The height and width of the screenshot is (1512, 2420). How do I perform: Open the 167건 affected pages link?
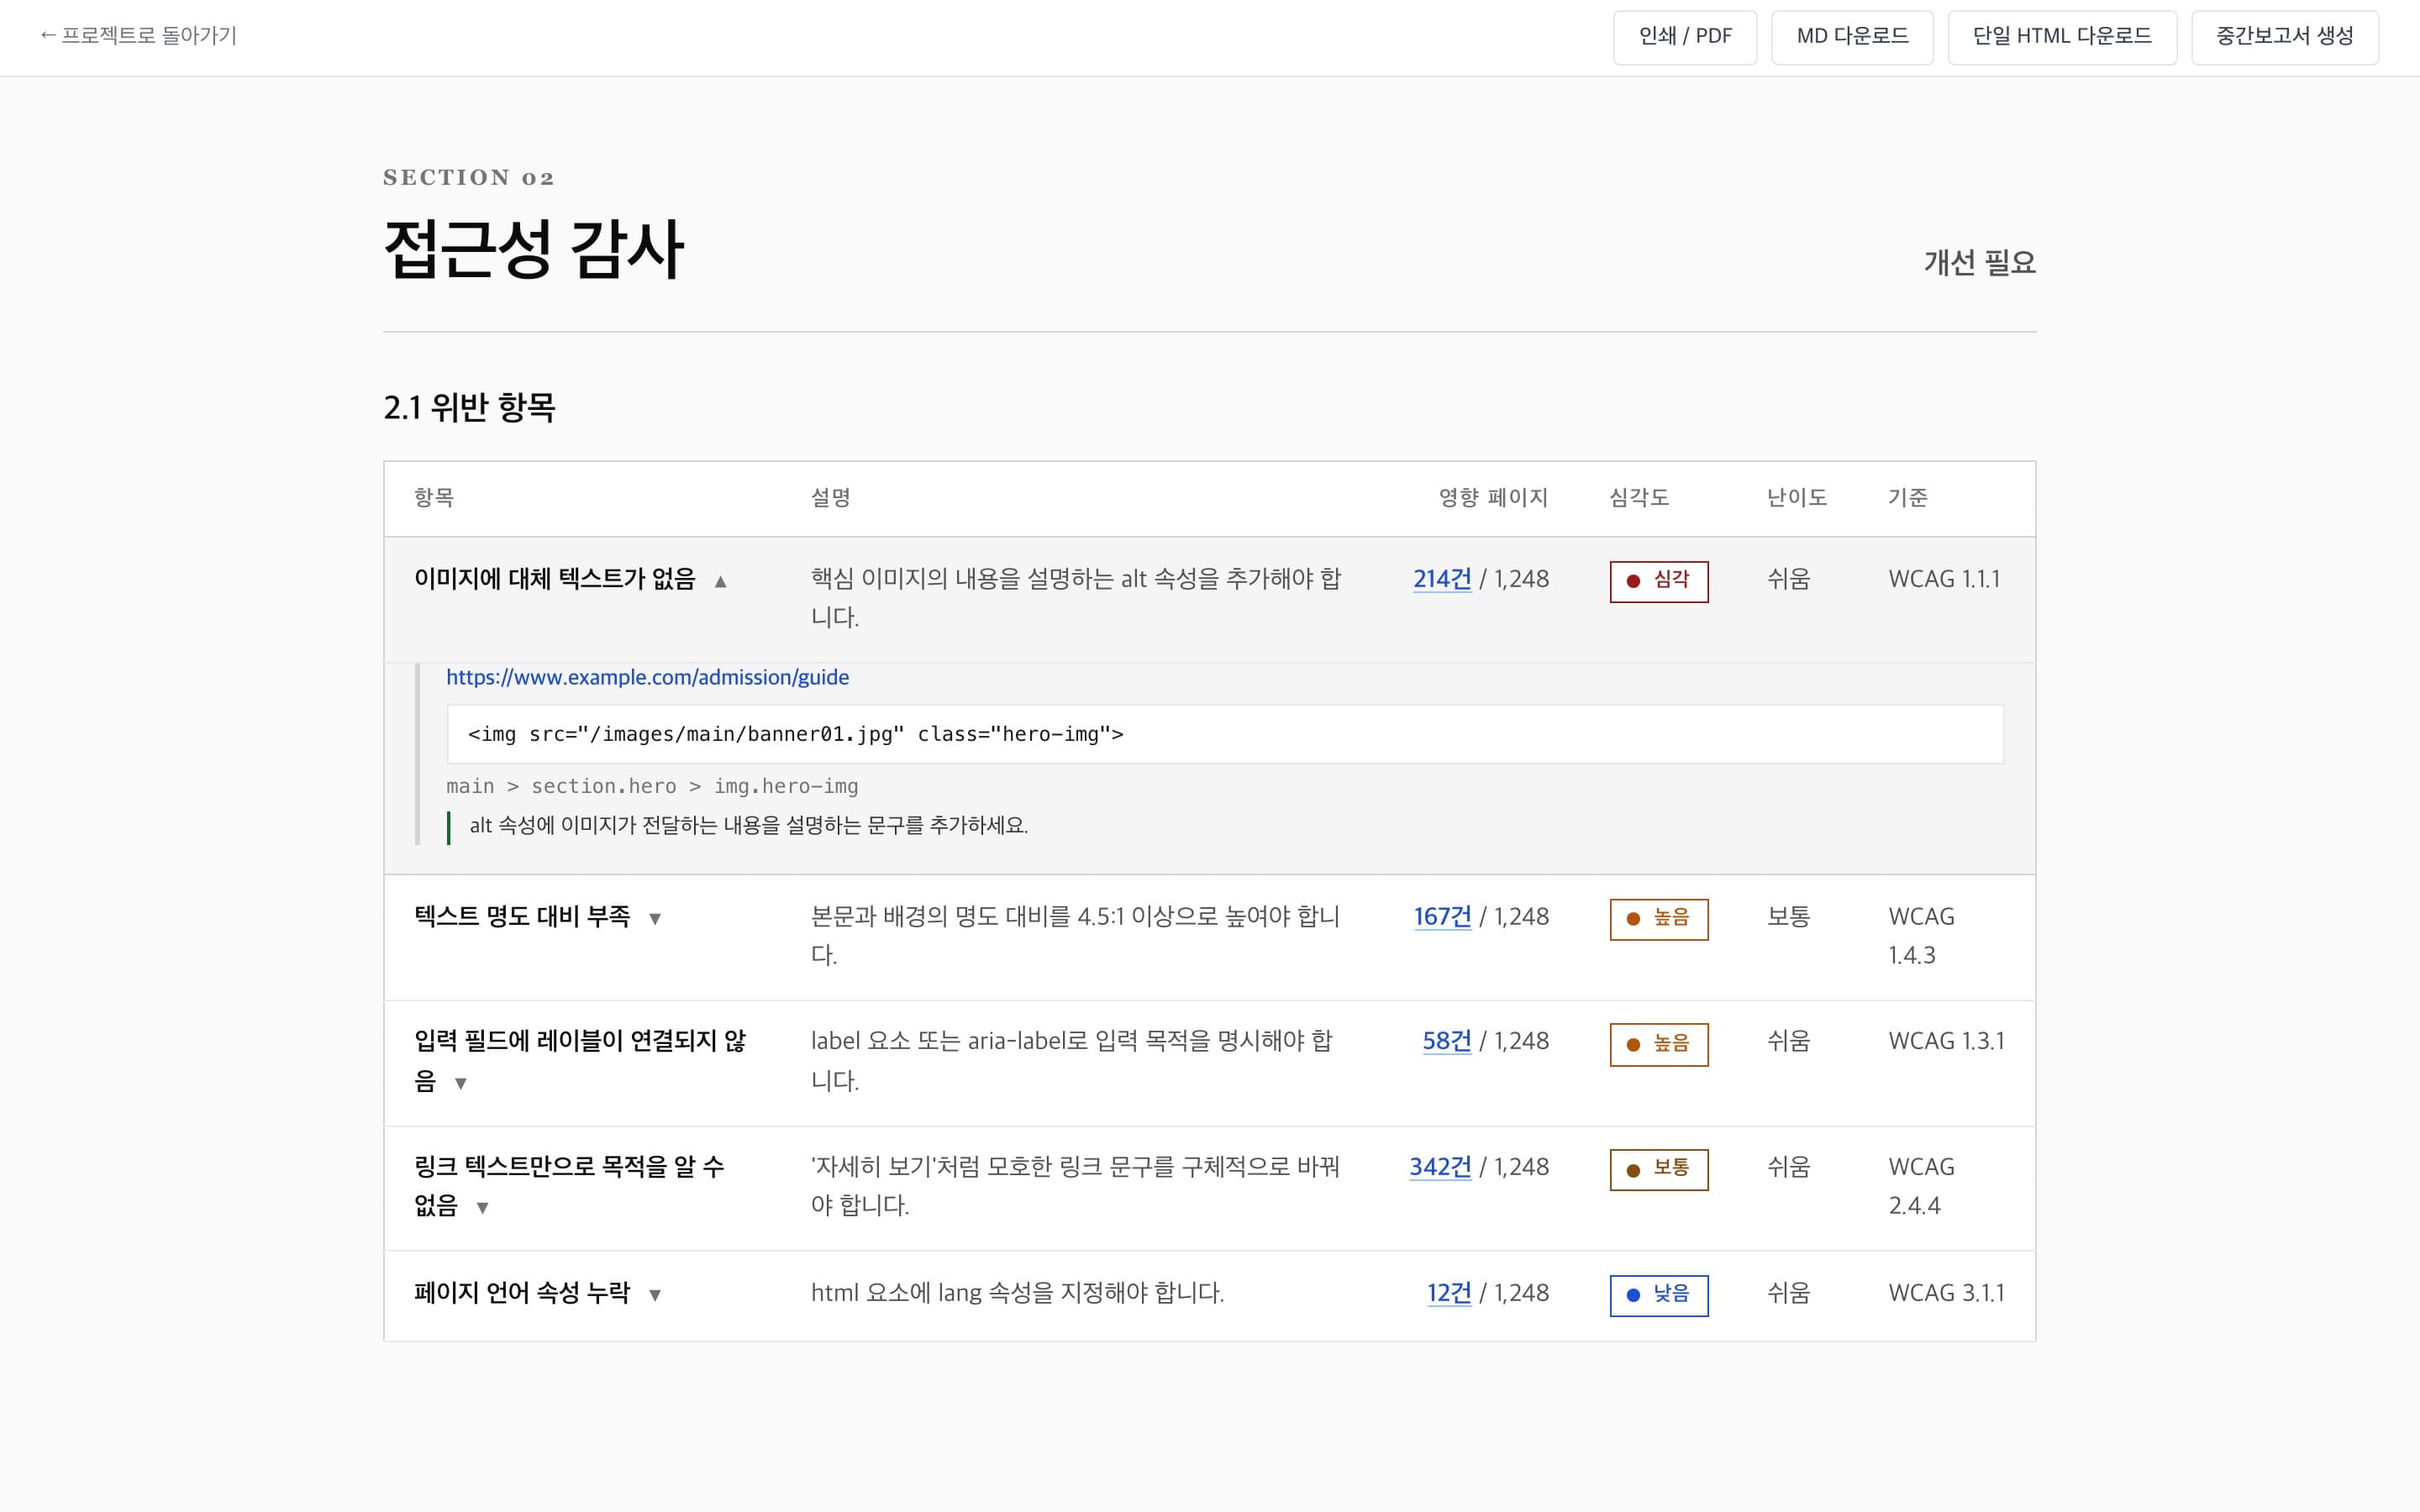point(1442,917)
